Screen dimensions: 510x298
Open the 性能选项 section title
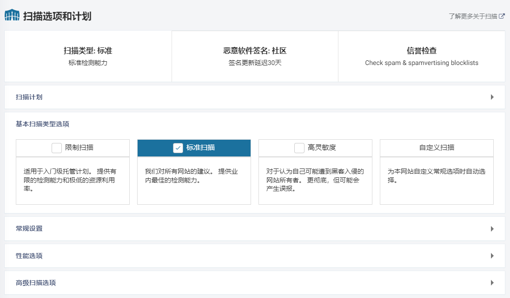[x=29, y=256]
